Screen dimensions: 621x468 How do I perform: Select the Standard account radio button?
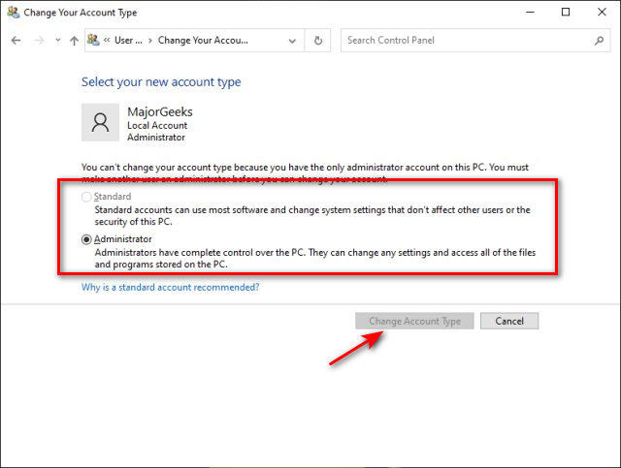86,198
